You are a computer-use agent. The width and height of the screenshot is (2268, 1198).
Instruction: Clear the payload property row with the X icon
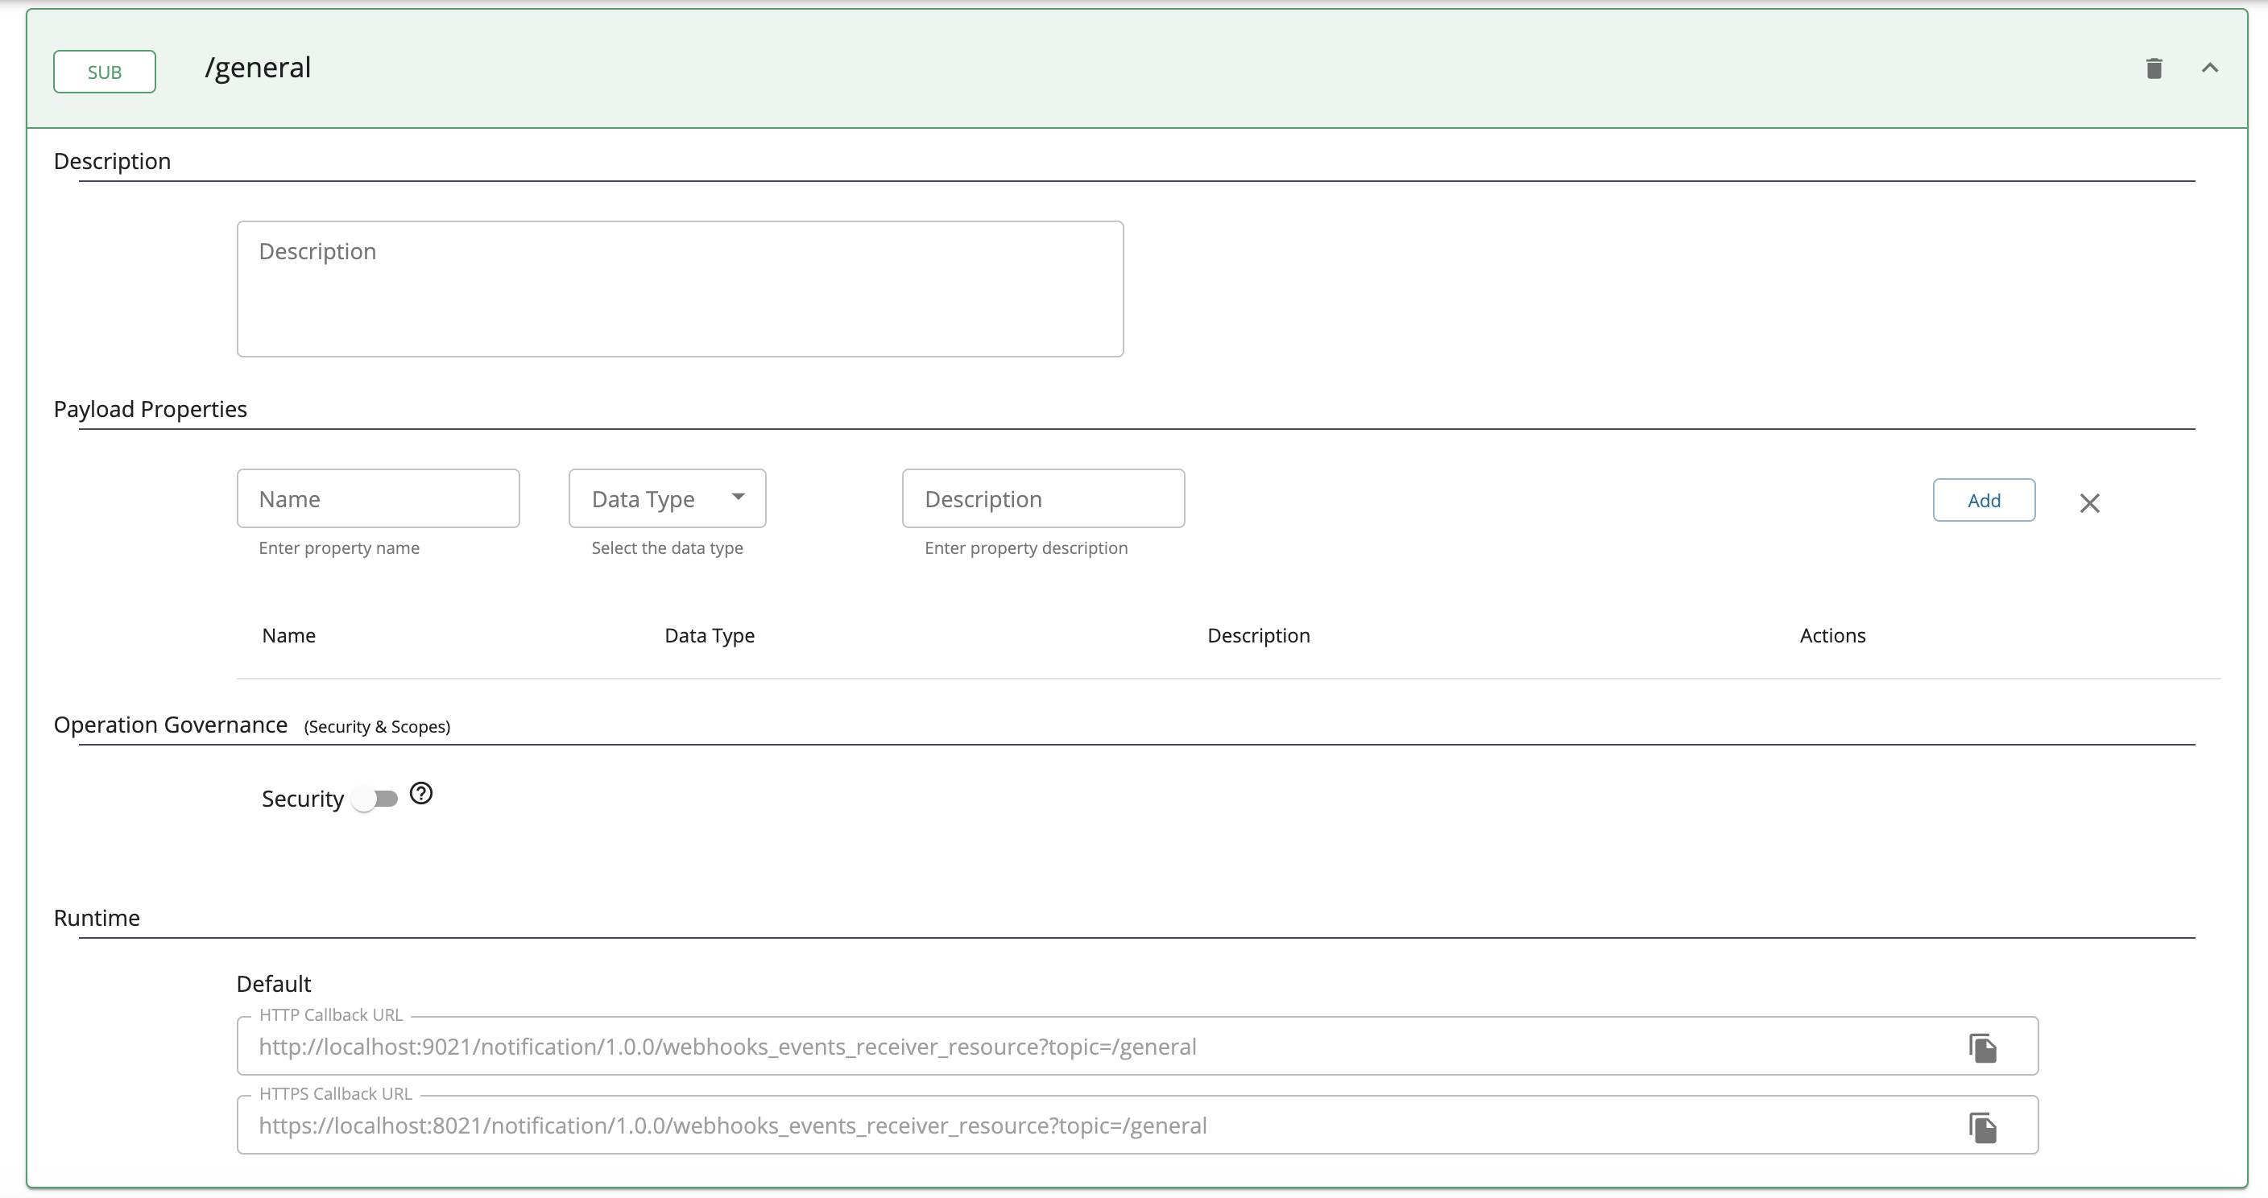(2090, 502)
